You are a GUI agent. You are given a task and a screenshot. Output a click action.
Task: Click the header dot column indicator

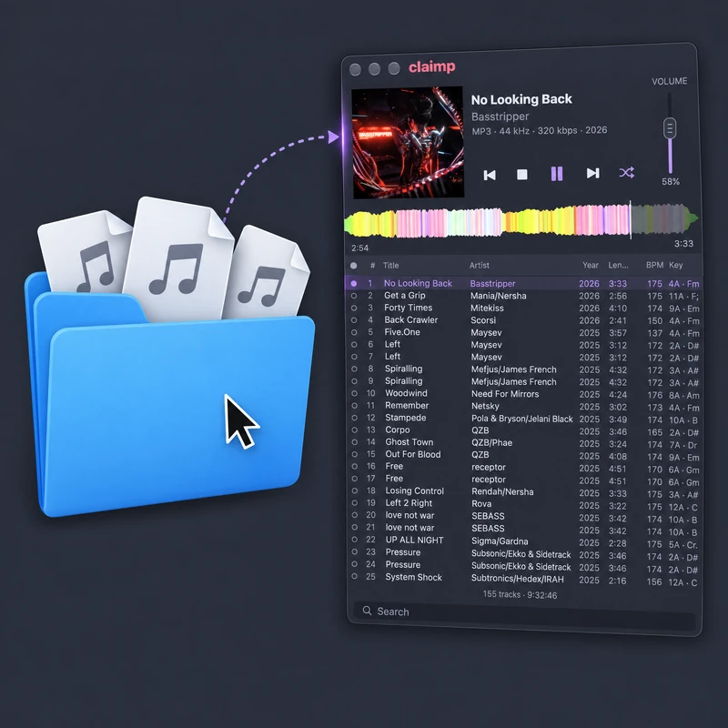point(354,266)
